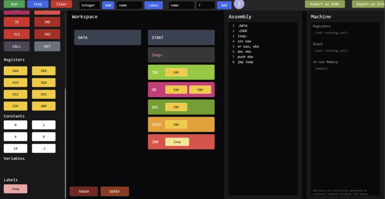Viewport: 385px width, 199px height.
Task: Select the RET instruction block
Action: coord(47,46)
